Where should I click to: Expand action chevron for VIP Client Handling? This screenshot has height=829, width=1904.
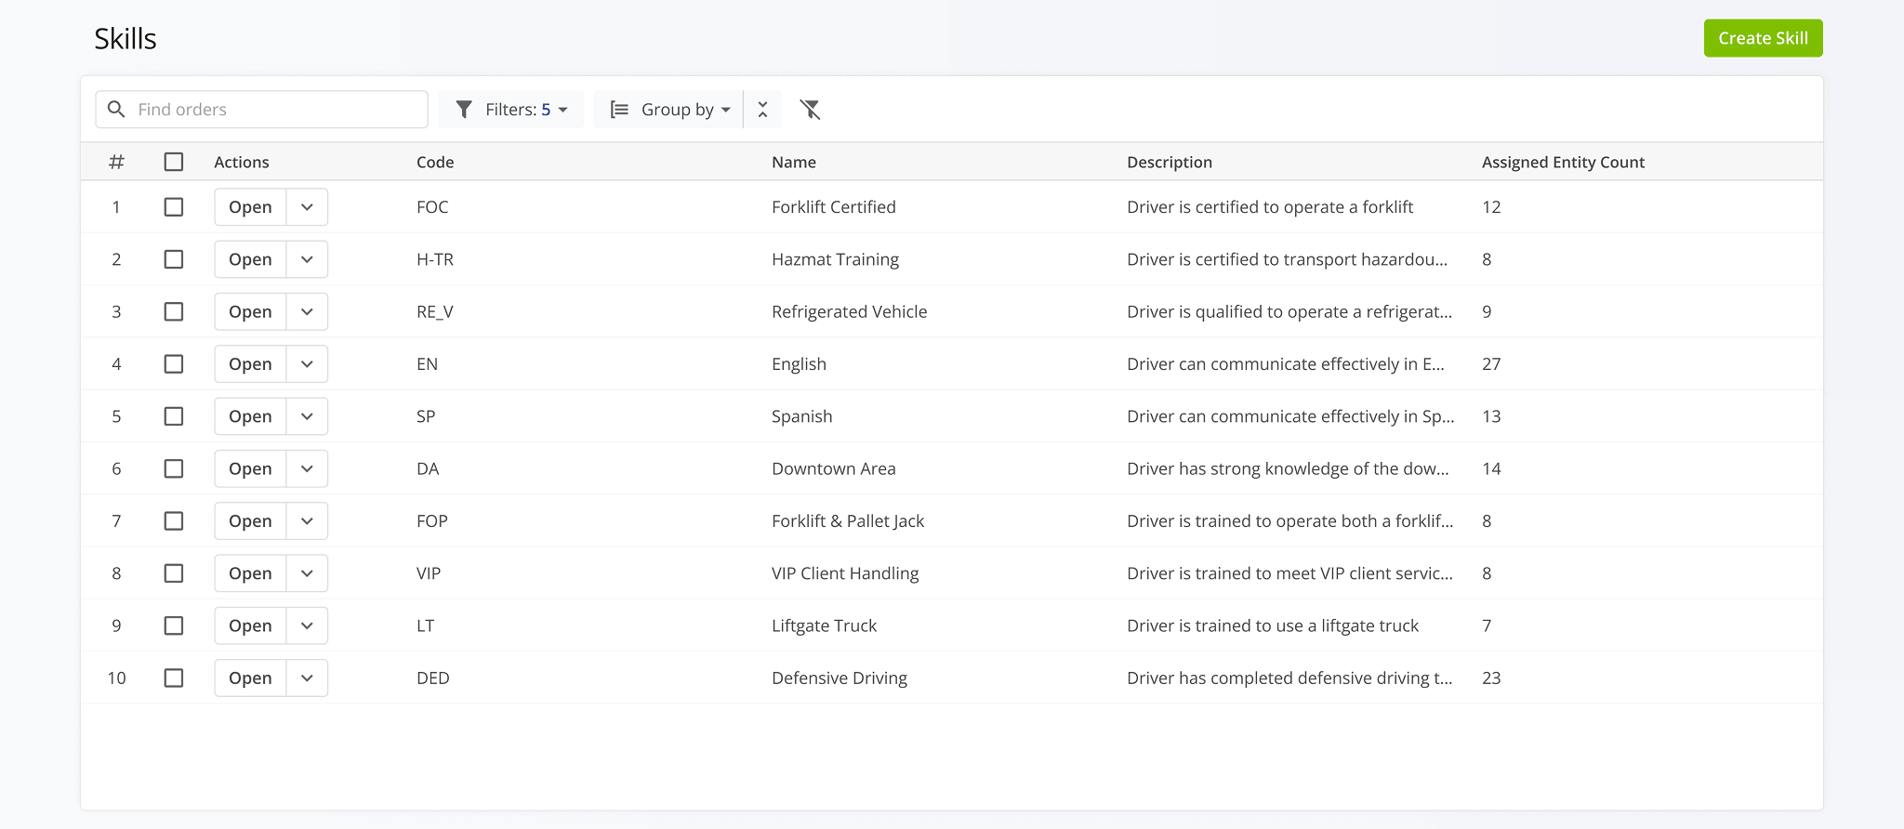(307, 573)
